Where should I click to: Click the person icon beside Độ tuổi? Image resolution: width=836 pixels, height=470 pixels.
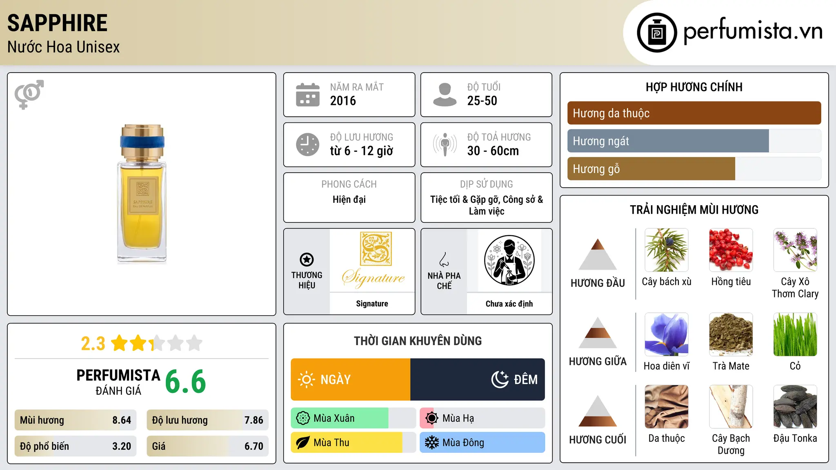tap(445, 95)
